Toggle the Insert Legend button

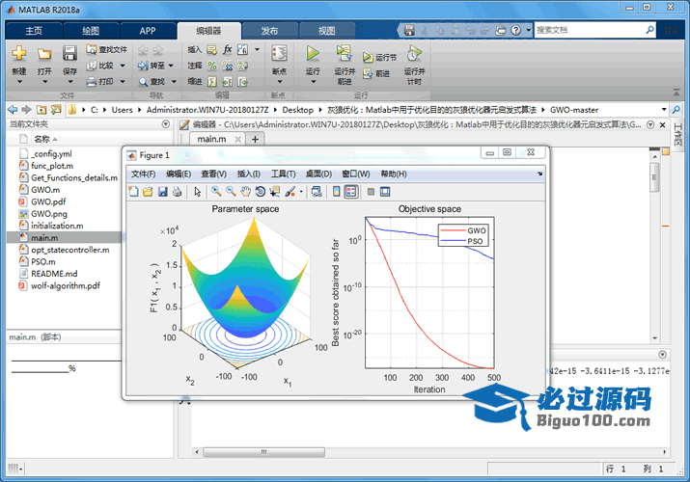[350, 192]
